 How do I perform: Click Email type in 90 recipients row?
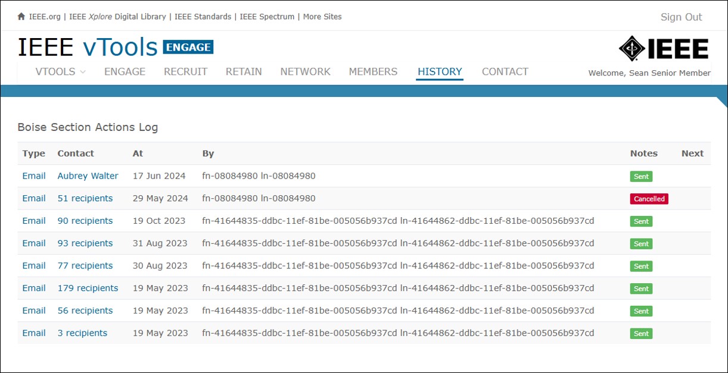click(x=34, y=221)
